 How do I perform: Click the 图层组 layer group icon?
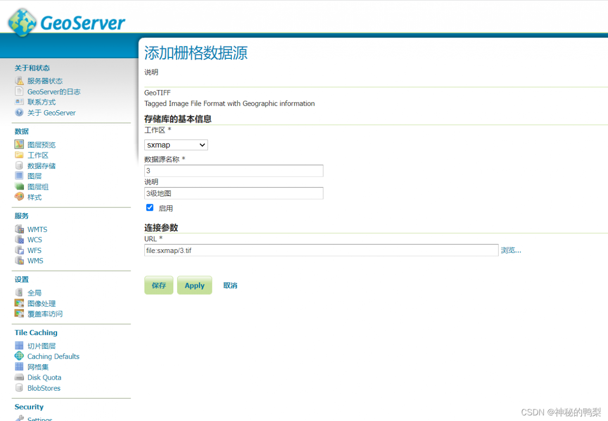coord(19,187)
